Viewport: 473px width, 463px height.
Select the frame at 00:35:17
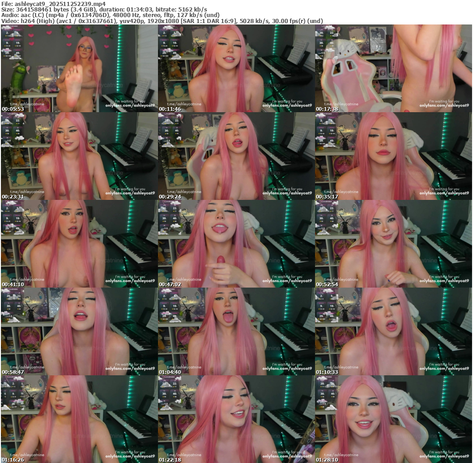point(393,156)
